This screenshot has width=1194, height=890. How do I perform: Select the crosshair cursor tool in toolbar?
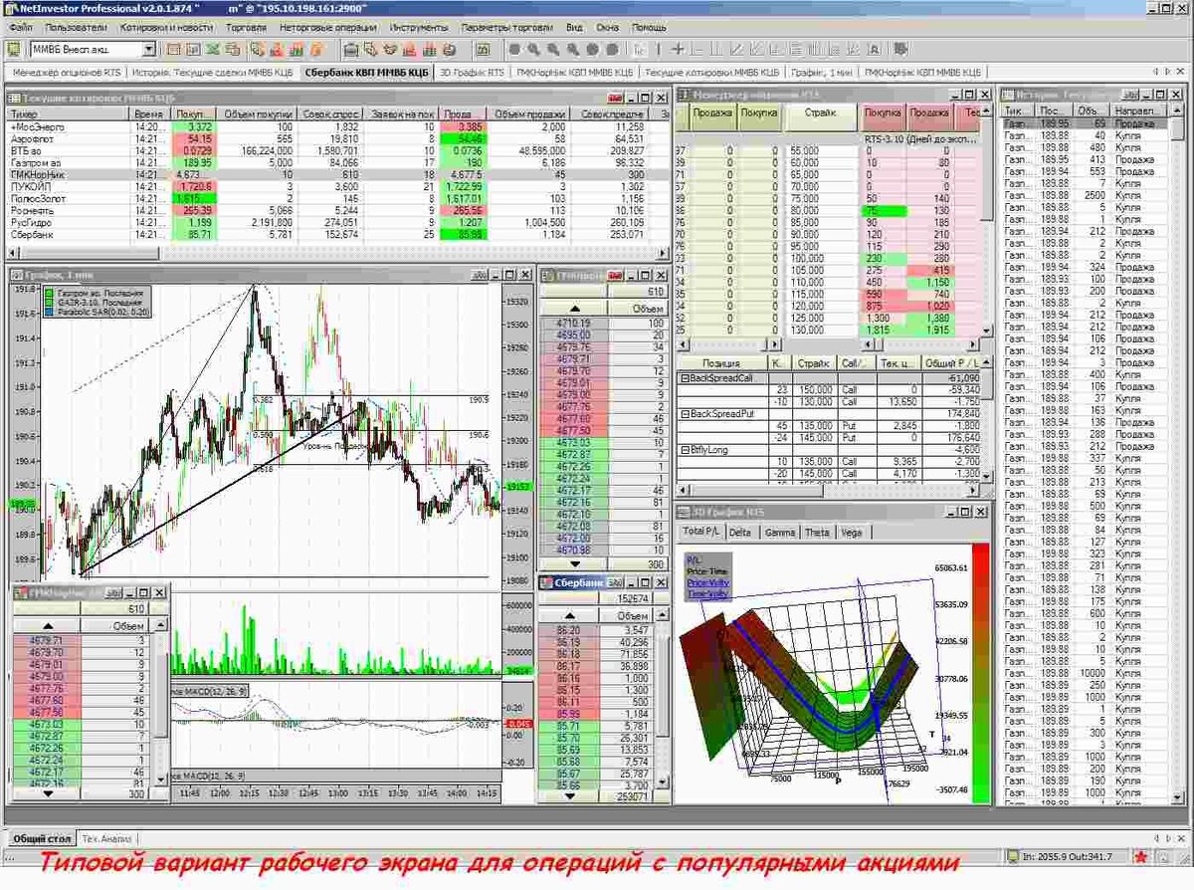(678, 48)
